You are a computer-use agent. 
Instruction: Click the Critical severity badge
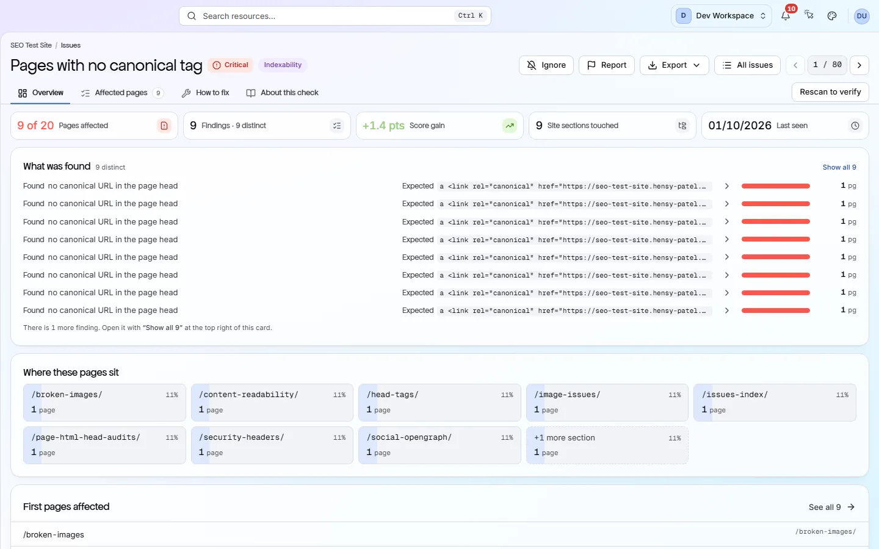pyautogui.click(x=230, y=65)
